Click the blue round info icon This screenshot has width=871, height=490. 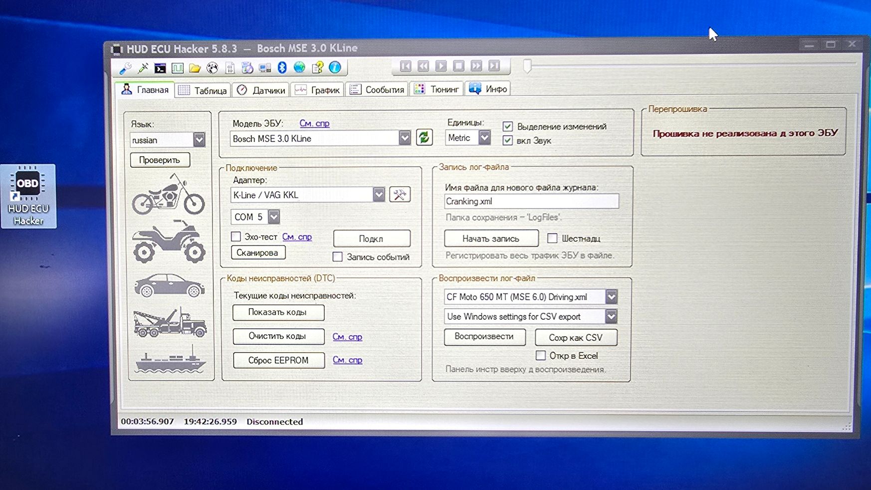pyautogui.click(x=335, y=67)
